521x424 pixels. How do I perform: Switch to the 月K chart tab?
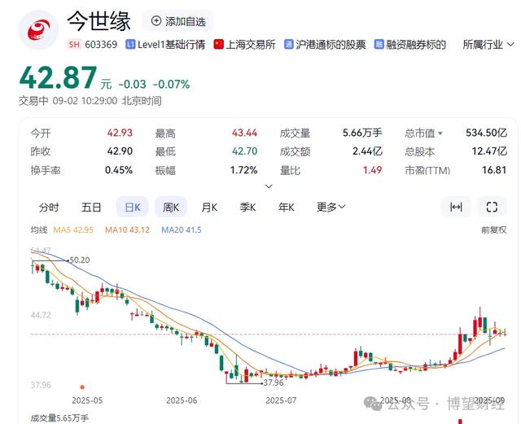209,207
